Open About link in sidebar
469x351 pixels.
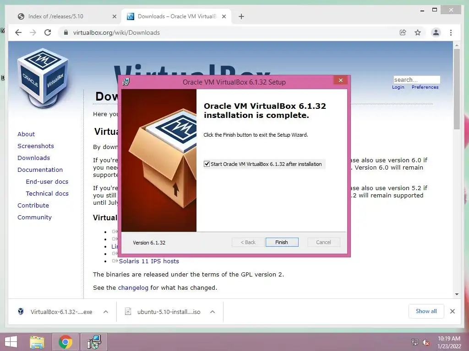(x=26, y=134)
